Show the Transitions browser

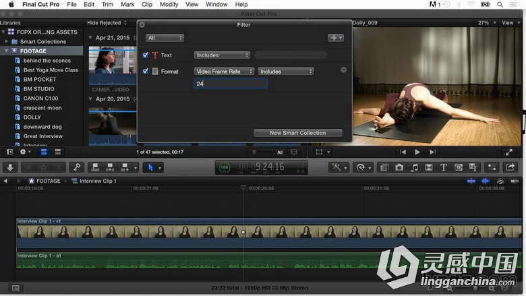429,167
